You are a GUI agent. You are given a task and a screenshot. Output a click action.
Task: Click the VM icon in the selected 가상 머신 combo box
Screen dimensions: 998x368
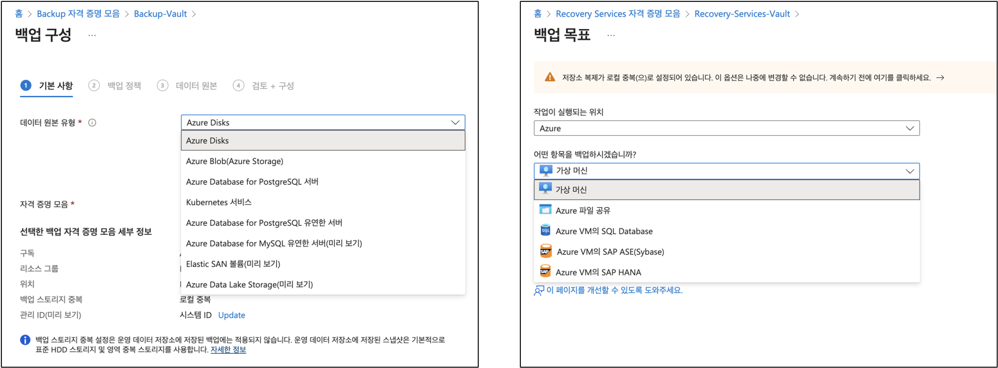(x=546, y=171)
